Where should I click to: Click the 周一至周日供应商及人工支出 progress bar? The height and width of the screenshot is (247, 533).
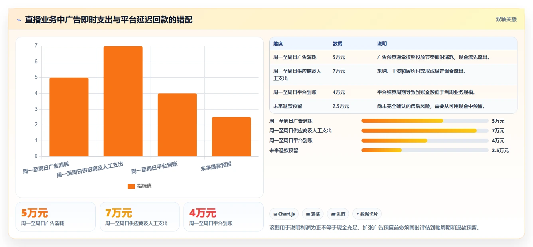click(x=425, y=131)
